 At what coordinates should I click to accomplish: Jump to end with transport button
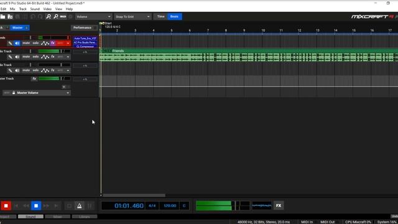[x=57, y=206]
